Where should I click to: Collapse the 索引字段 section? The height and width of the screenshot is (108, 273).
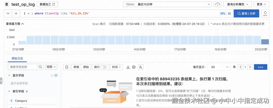9,91
